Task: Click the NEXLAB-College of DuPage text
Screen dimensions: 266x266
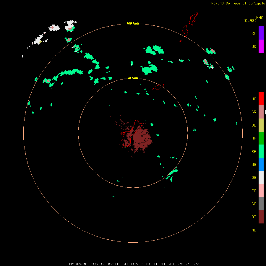Action: (x=236, y=3)
